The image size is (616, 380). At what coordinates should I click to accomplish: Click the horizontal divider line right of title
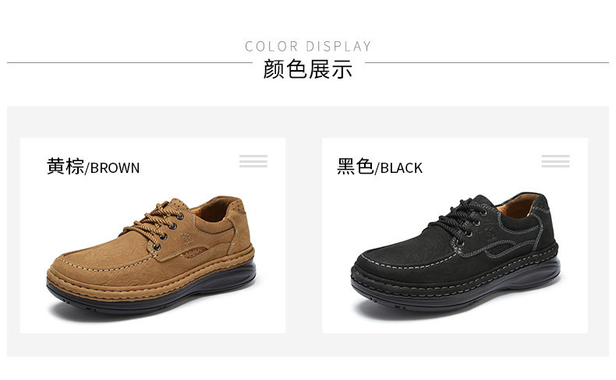[x=487, y=62]
